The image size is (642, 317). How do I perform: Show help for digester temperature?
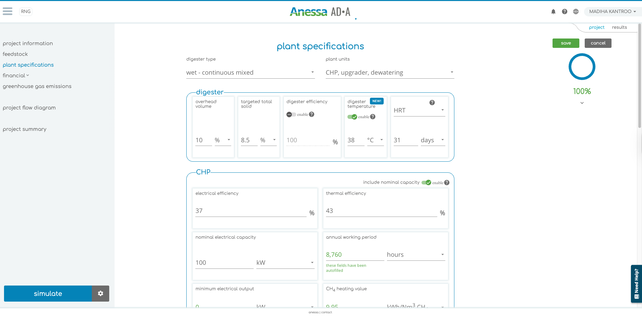373,117
